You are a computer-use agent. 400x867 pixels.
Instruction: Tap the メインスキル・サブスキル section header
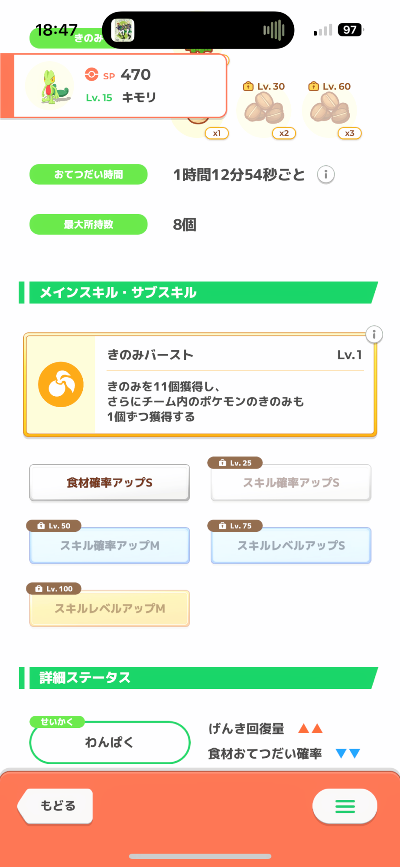199,293
